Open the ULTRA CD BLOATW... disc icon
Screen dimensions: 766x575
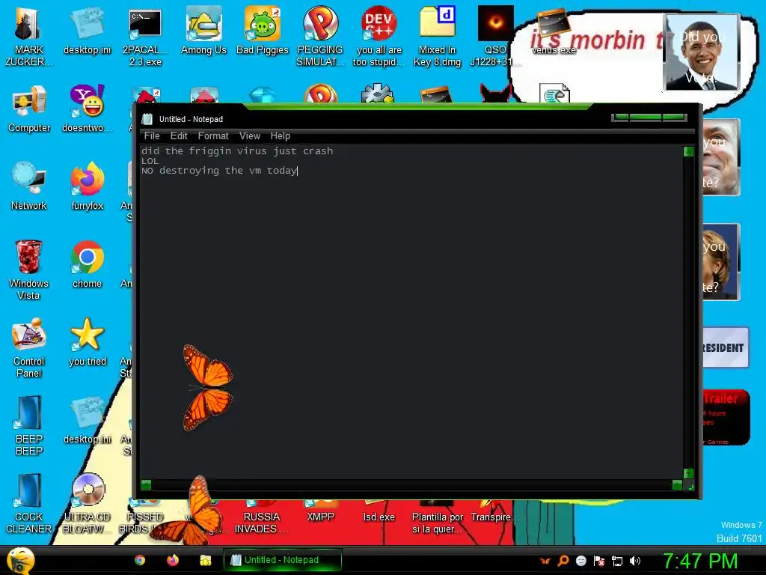(x=88, y=503)
